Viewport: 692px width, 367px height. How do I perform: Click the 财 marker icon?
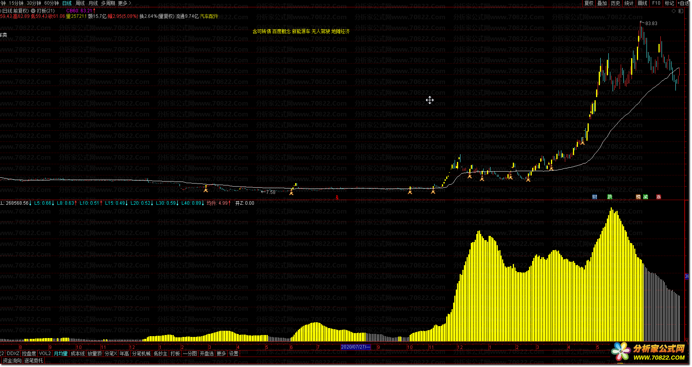pos(595,197)
